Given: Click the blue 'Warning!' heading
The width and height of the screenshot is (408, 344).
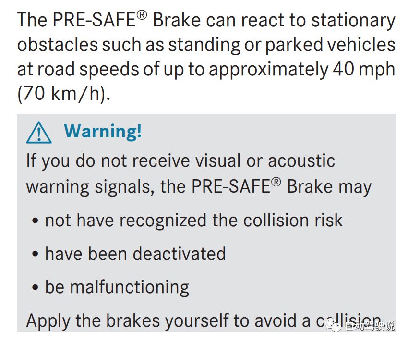Looking at the screenshot, I should [103, 131].
